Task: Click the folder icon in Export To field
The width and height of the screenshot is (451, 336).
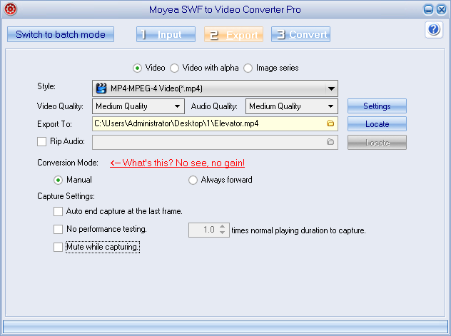Action: click(330, 123)
